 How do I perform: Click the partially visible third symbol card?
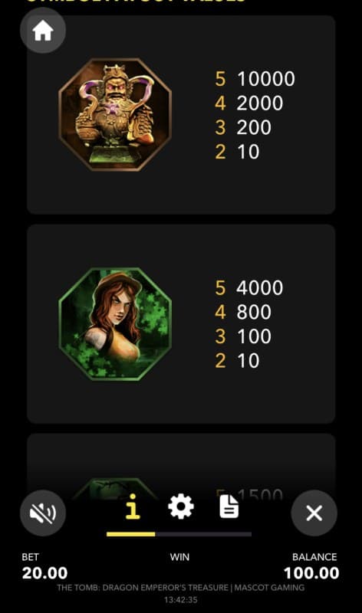(181, 465)
